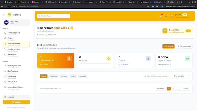
Task: Go to page 1 in pagination
Action: point(169,89)
